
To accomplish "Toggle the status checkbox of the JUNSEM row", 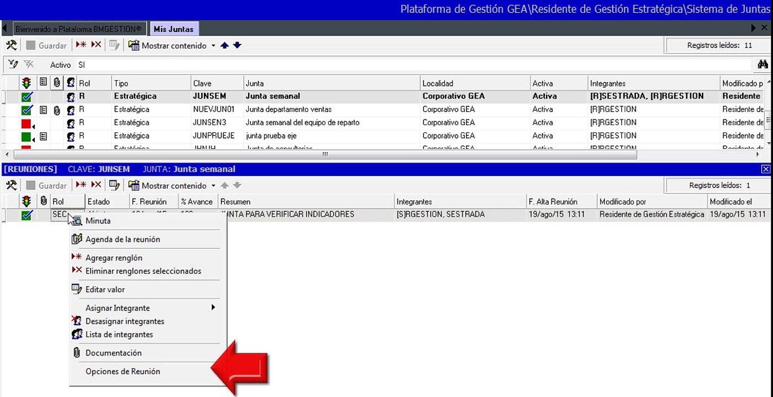I will pyautogui.click(x=26, y=96).
